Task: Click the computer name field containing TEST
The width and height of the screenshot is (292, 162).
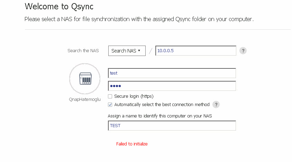Action: pos(172,125)
